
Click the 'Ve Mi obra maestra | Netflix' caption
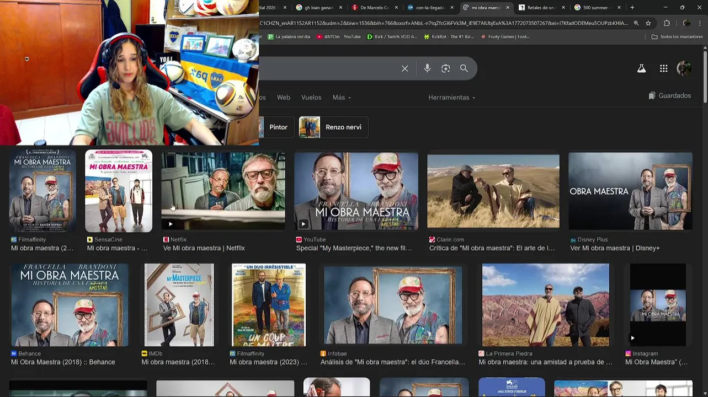coord(204,248)
